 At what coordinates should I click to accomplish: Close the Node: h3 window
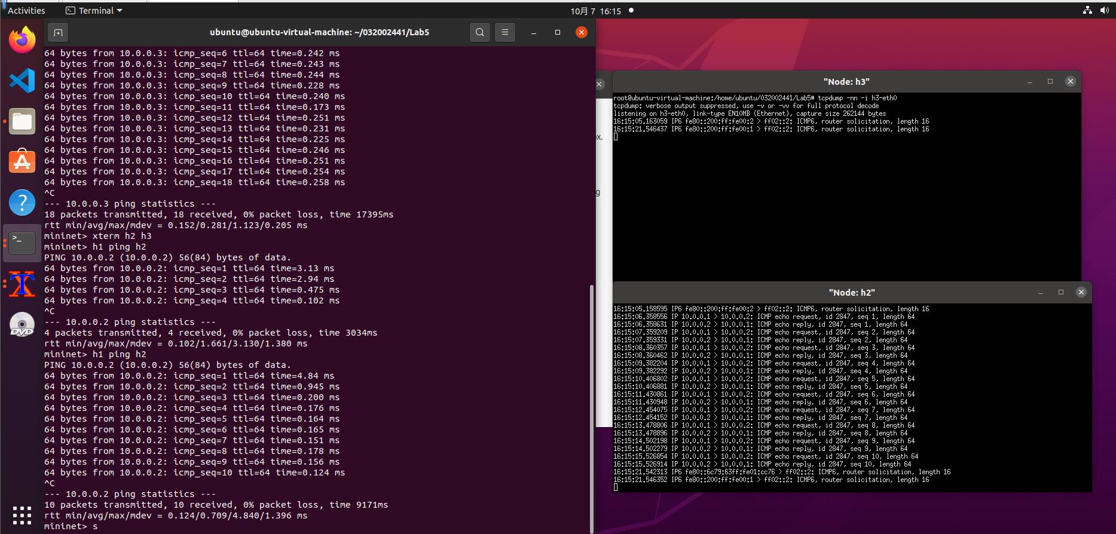[1071, 81]
